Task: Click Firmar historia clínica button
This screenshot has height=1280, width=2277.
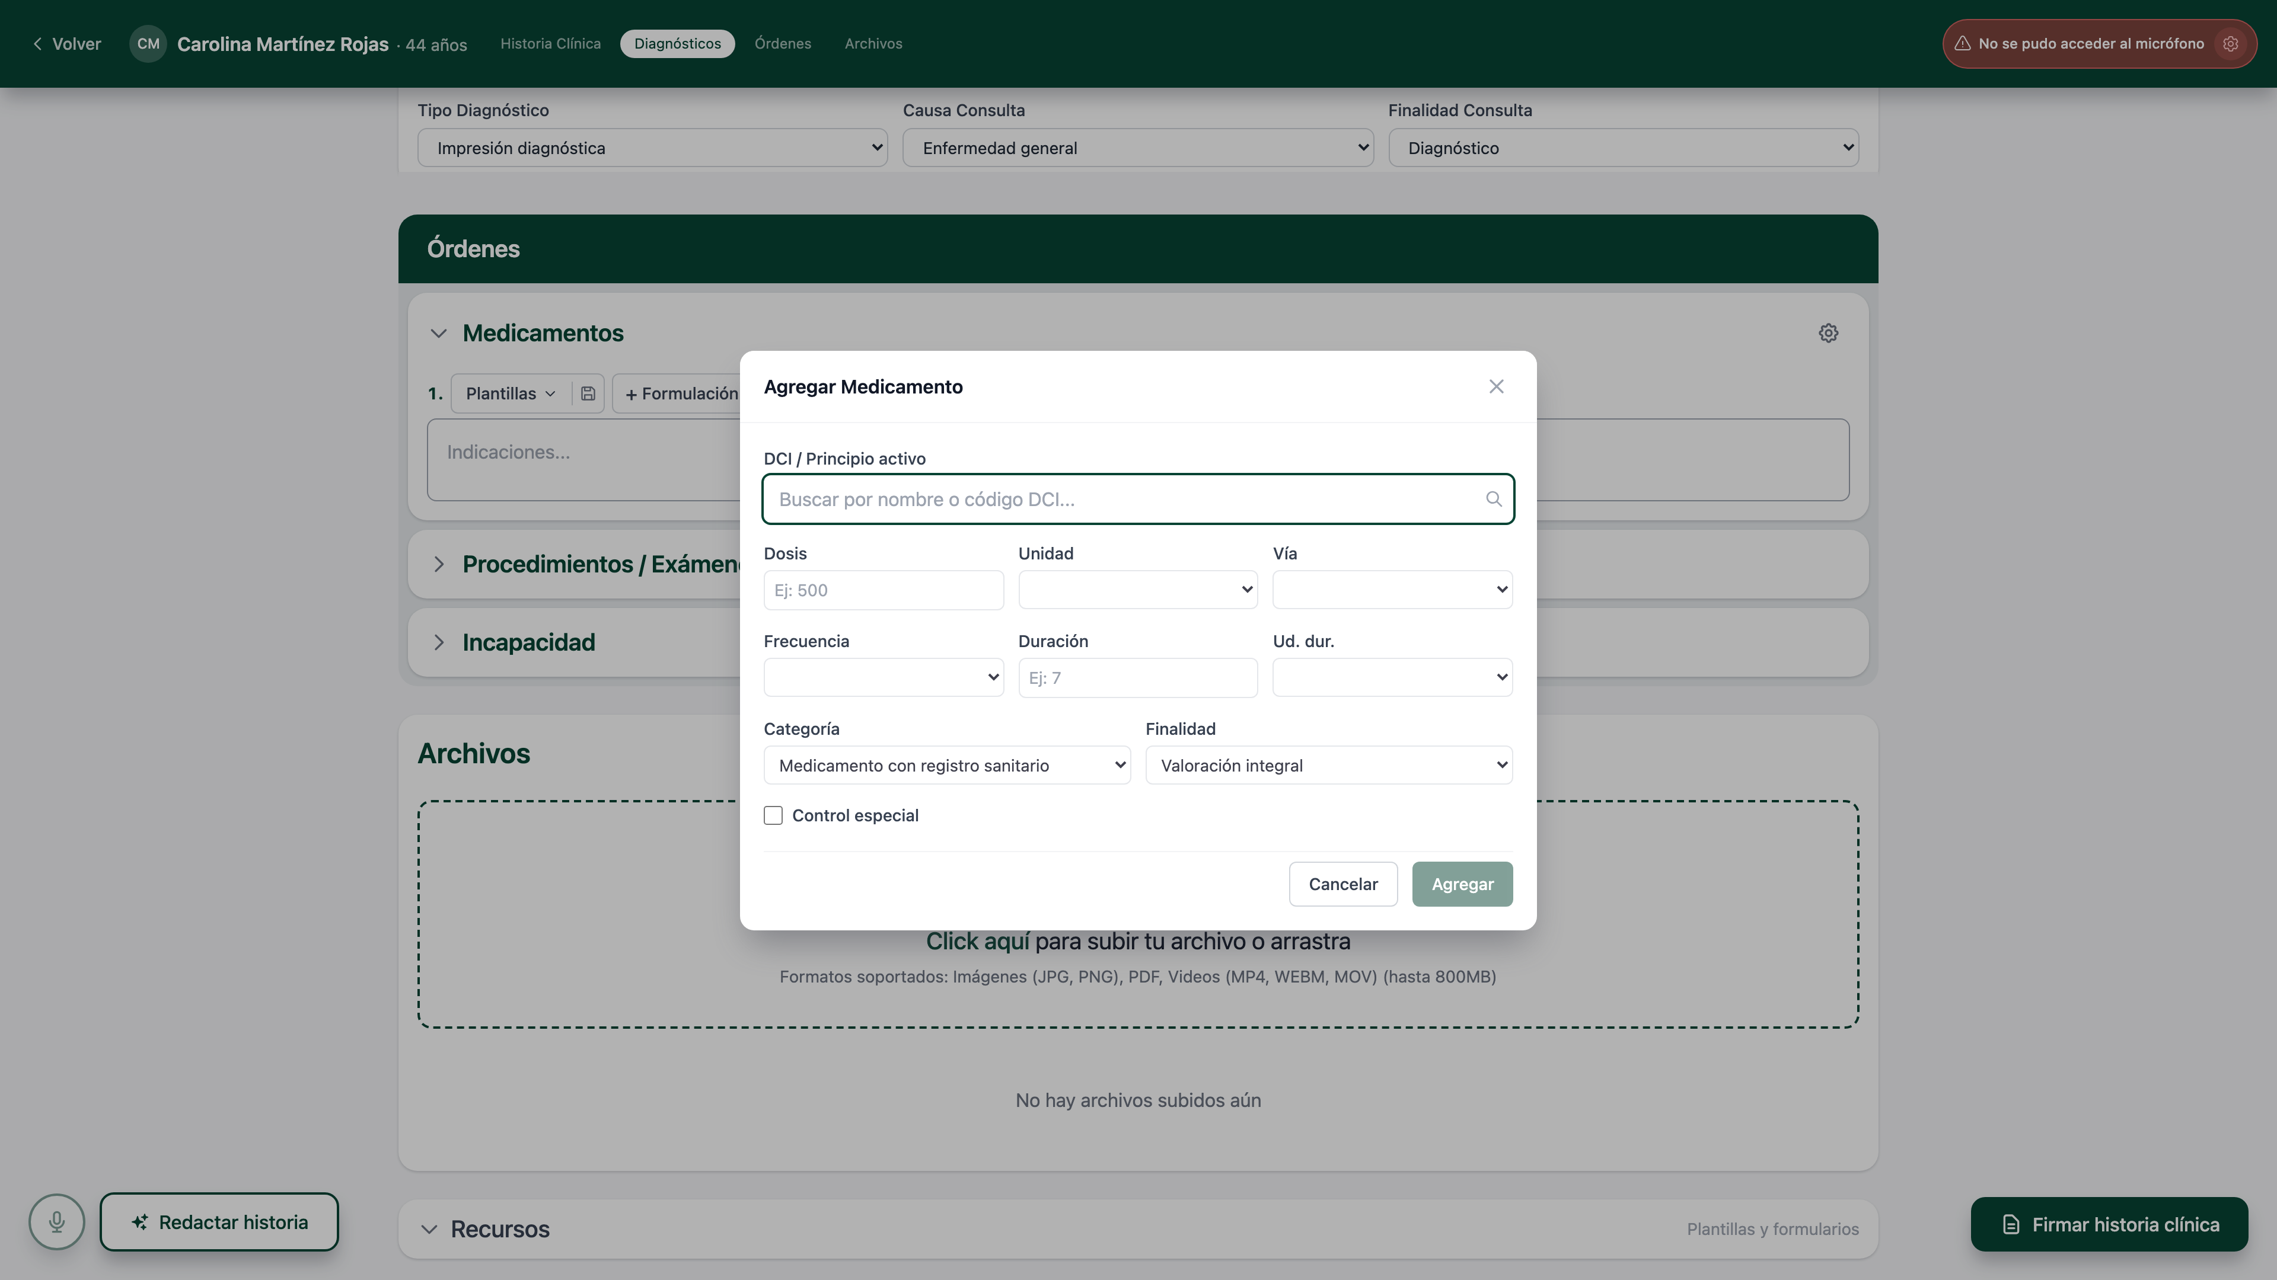Action: (2109, 1224)
